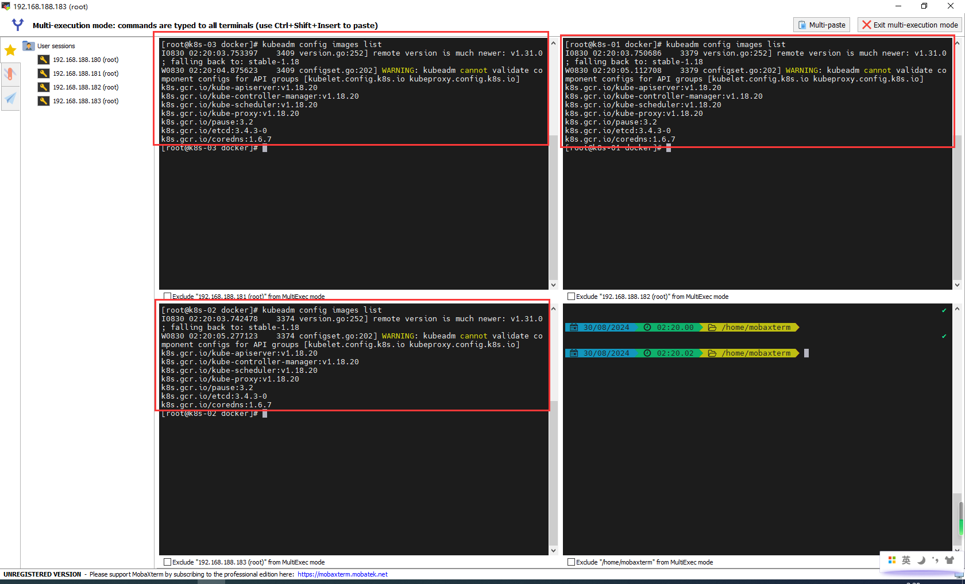This screenshot has height=584, width=965.
Task: Click the monitor icon in status bar
Action: coord(959,574)
